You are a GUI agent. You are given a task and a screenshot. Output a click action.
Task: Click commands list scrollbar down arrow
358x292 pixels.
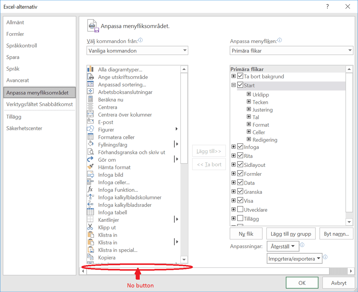tap(184, 259)
